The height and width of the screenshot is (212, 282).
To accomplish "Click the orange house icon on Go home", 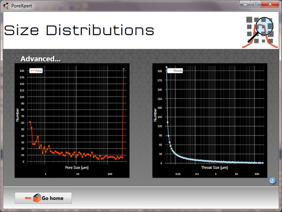I will tap(37, 198).
